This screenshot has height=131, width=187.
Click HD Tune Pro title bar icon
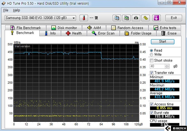(x=3, y=3)
